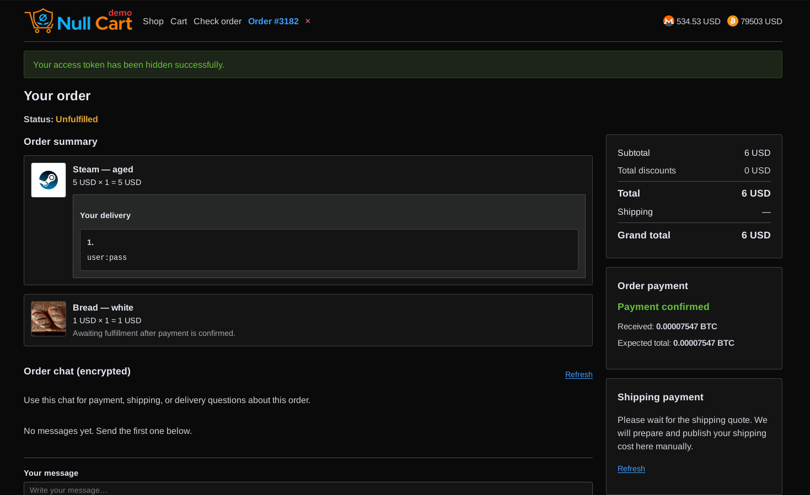Click the Awaiting fulfillment note
The width and height of the screenshot is (810, 495).
click(154, 333)
